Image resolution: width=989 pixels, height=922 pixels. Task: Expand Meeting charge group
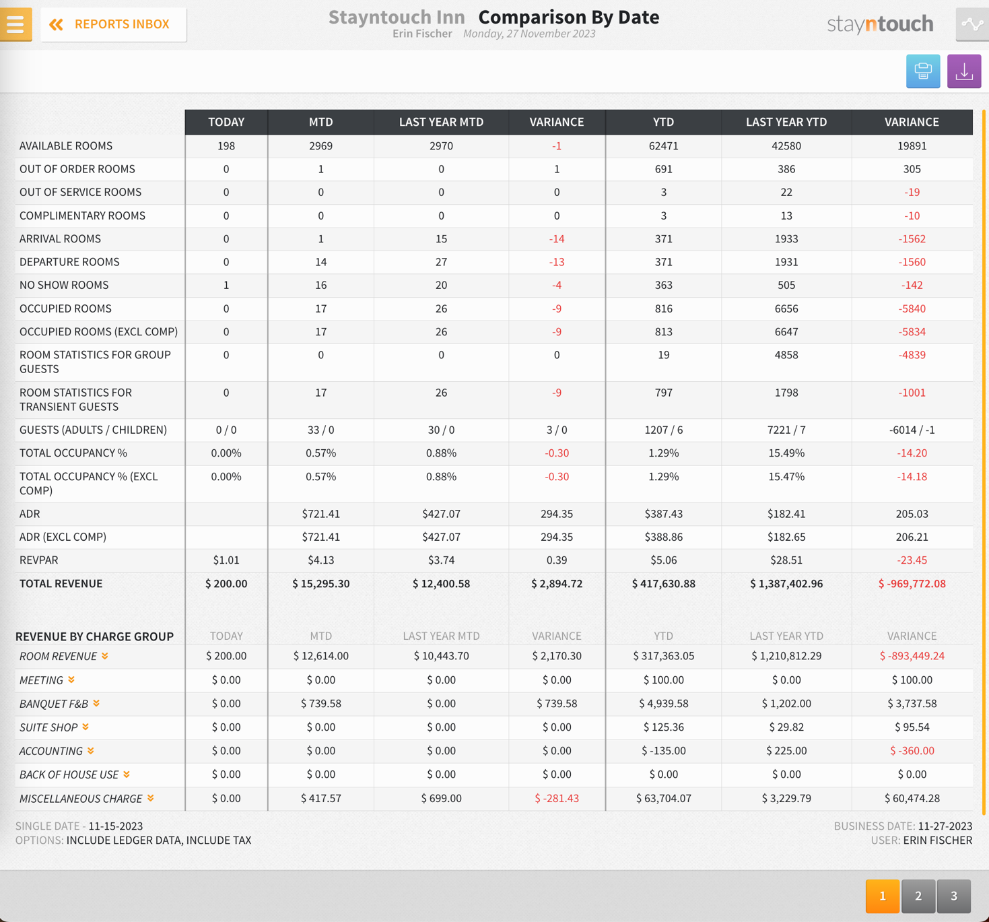click(71, 680)
